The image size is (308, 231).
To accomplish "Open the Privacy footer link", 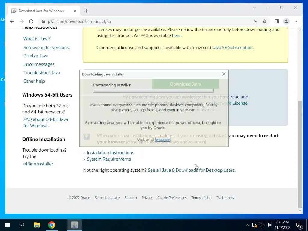I will pos(147,198).
